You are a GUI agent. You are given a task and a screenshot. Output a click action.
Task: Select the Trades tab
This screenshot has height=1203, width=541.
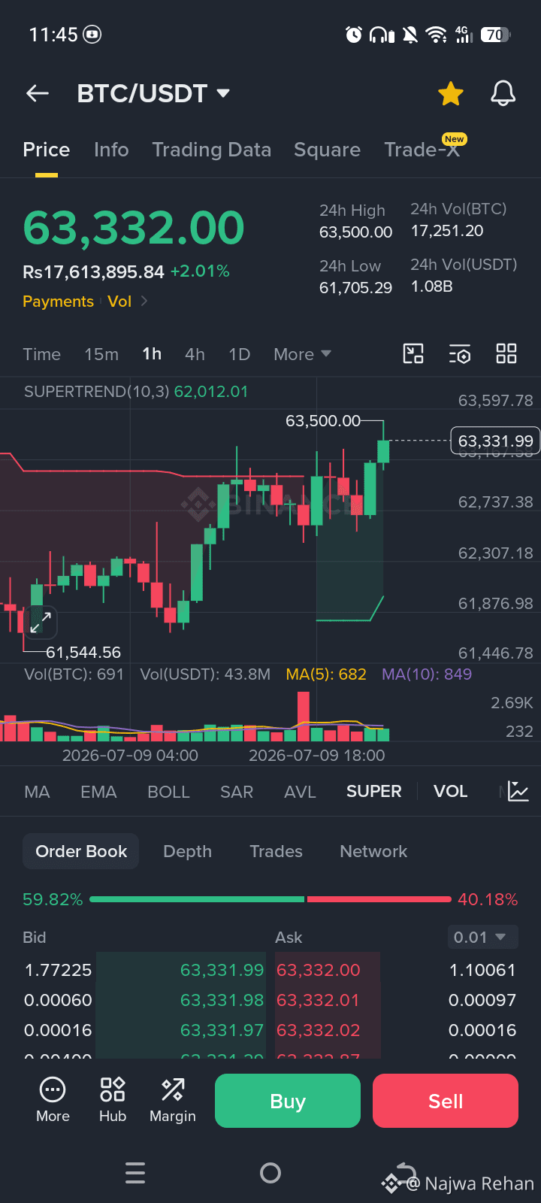tap(276, 851)
